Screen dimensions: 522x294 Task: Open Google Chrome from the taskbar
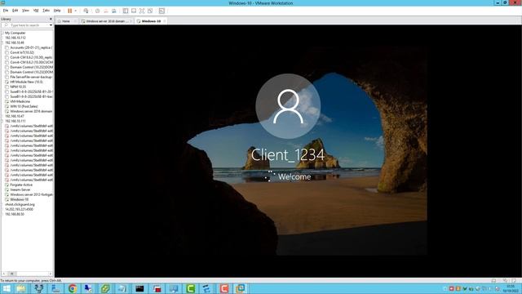click(73, 288)
